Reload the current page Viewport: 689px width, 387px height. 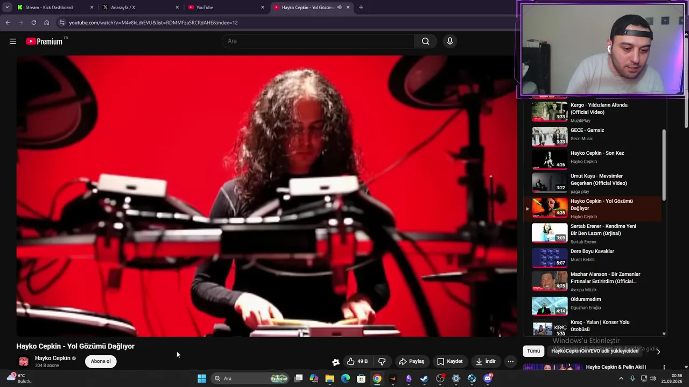pos(33,23)
